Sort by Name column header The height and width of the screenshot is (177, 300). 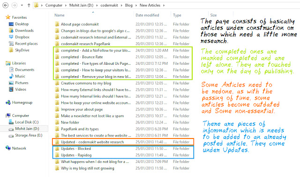click(60, 15)
